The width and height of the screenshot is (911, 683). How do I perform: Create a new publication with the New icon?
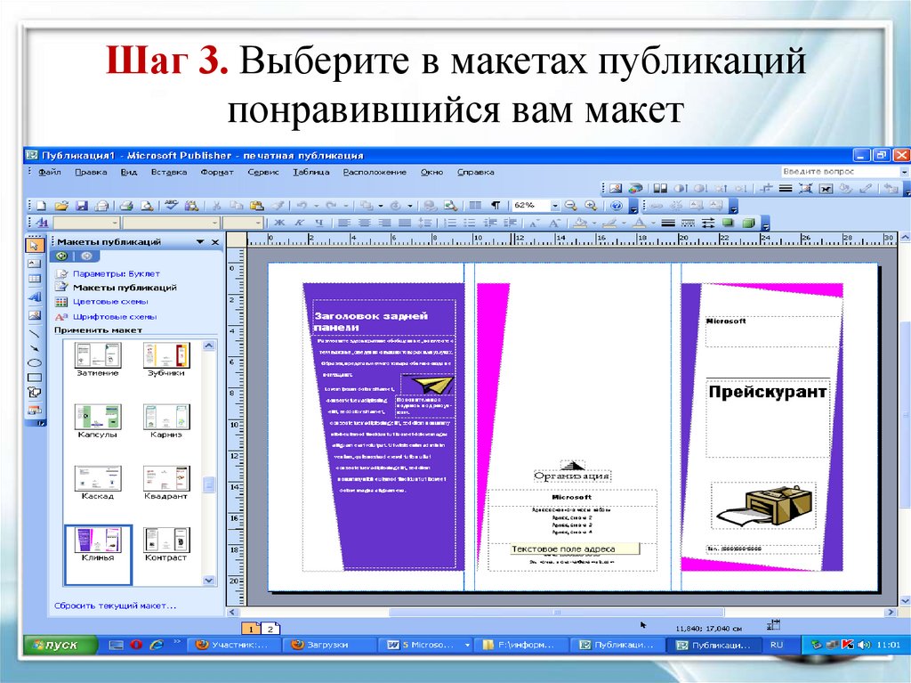coord(41,206)
